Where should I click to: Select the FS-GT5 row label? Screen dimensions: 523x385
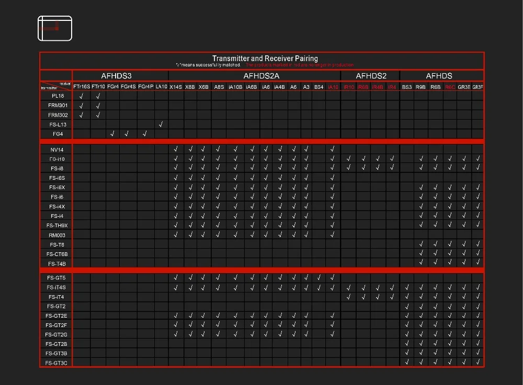coord(56,278)
